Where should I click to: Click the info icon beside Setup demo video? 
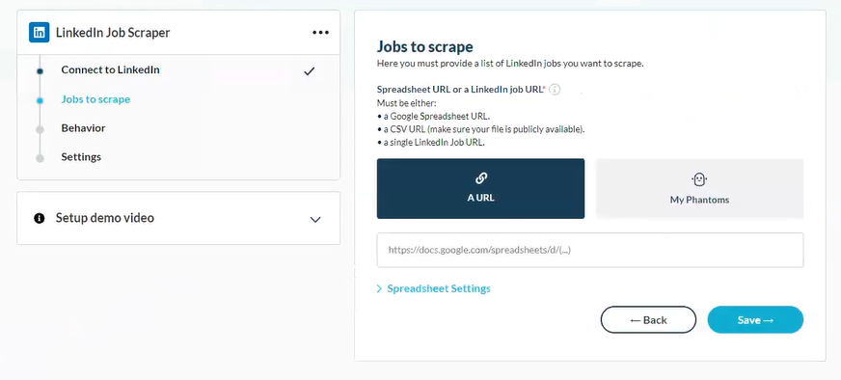40,218
